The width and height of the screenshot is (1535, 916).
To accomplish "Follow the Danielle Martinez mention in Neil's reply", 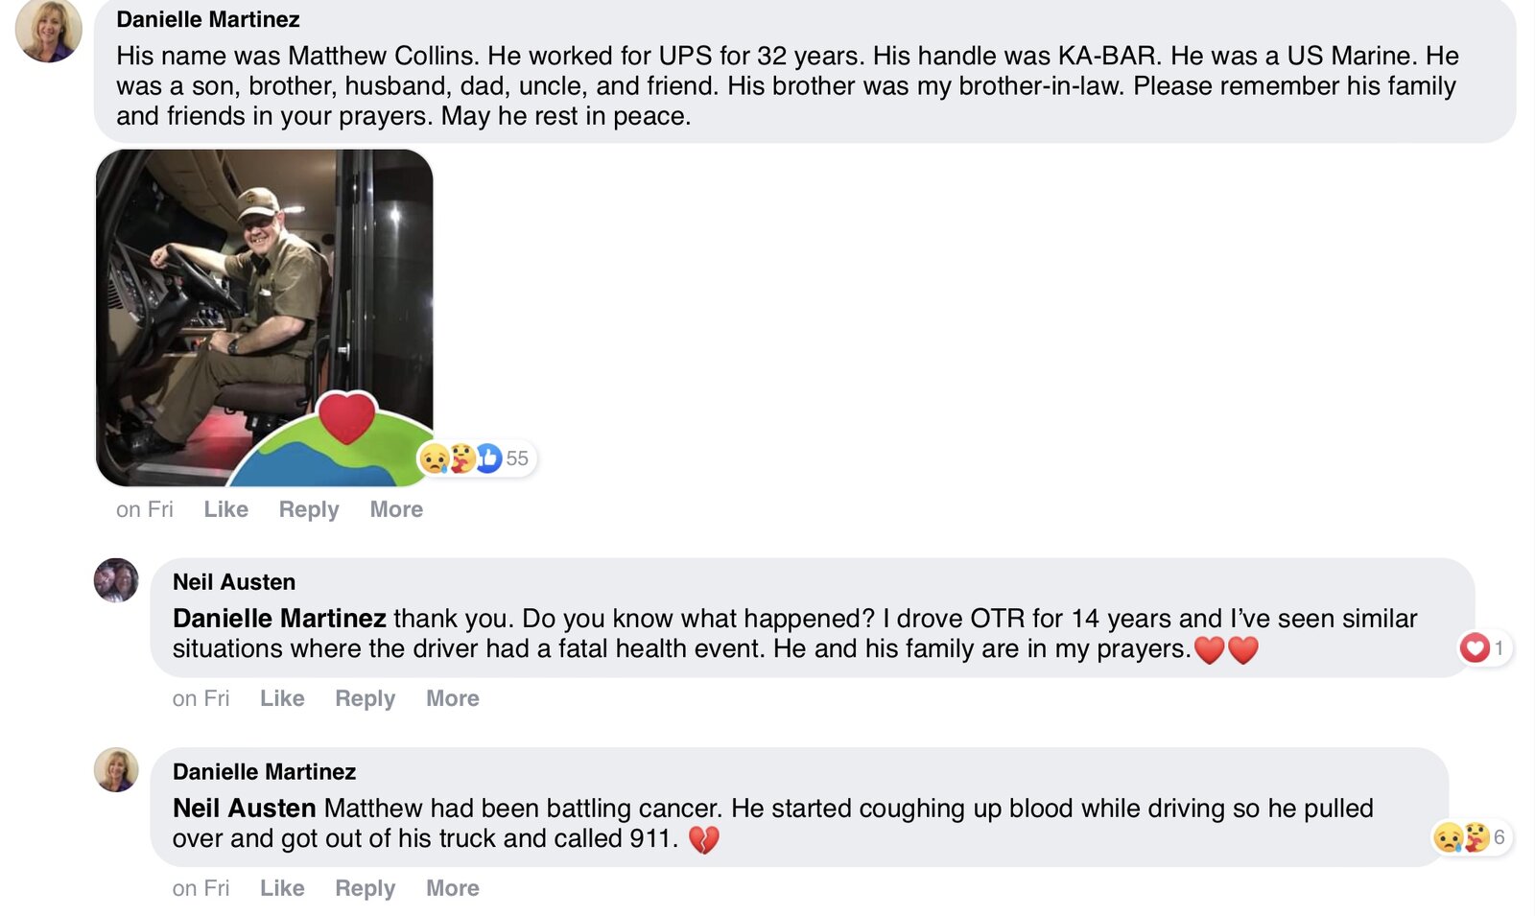I will coord(279,619).
